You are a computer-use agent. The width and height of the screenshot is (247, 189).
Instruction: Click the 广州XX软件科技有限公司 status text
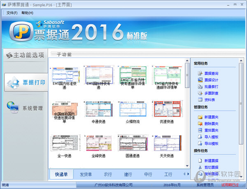click(x=113, y=185)
